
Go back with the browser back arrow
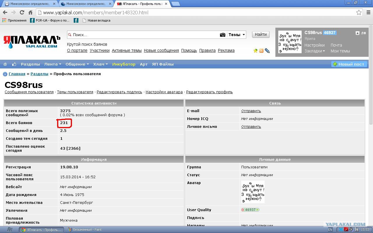5,13
